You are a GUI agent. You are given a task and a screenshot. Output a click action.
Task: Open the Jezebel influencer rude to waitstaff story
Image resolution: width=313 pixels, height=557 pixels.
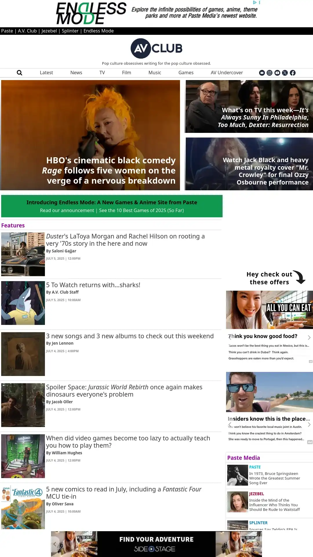[x=274, y=505]
